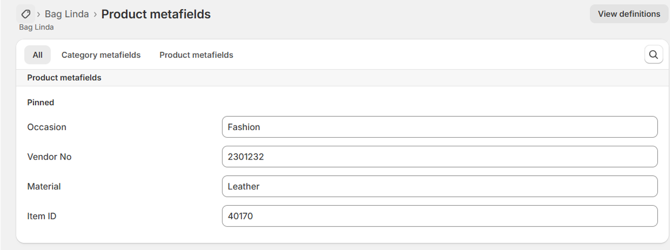Click the Vendor No metafield label

49,157
